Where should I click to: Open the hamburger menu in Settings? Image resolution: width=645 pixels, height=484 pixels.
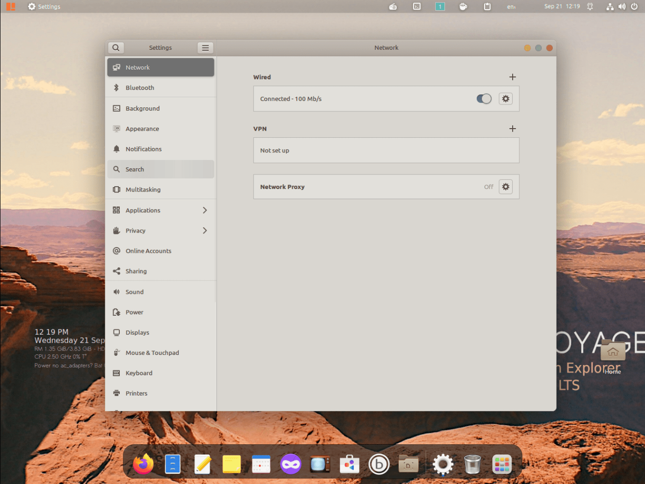[205, 47]
